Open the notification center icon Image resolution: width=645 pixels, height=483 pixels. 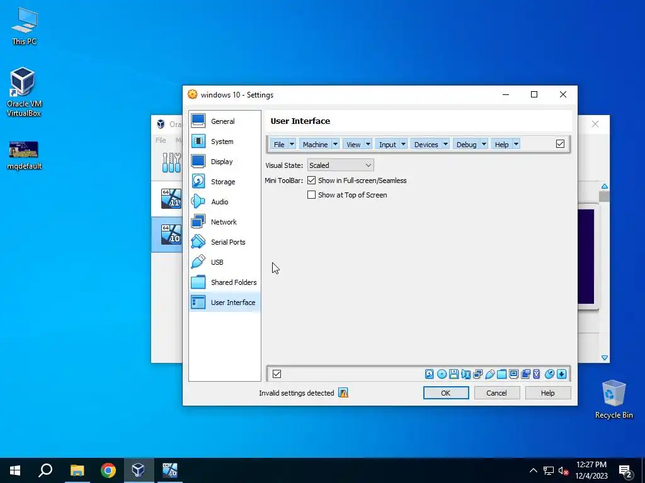[625, 470]
